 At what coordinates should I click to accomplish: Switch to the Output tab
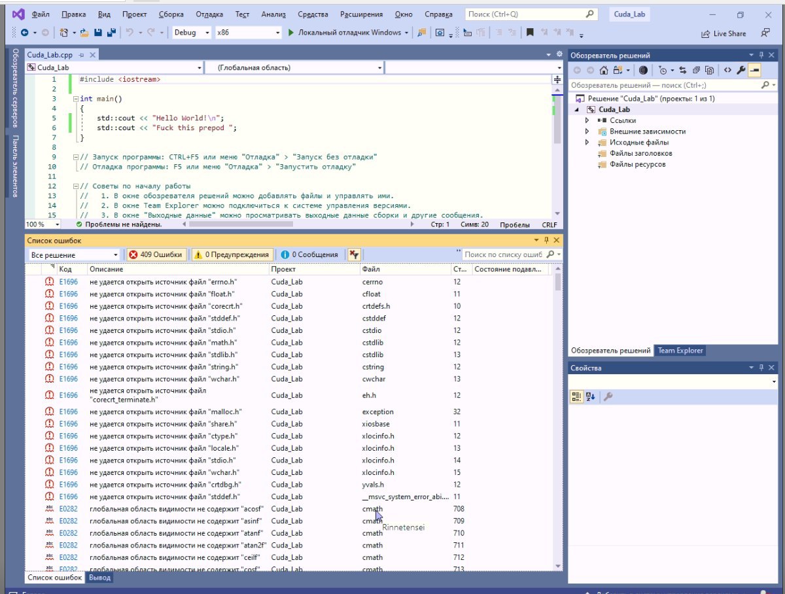(x=100, y=578)
